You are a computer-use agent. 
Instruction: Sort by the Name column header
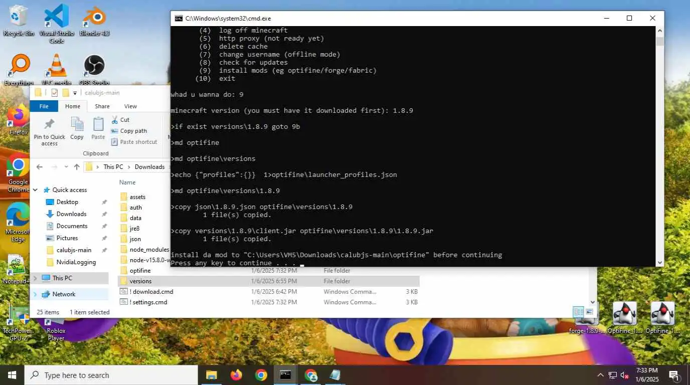[x=127, y=182]
